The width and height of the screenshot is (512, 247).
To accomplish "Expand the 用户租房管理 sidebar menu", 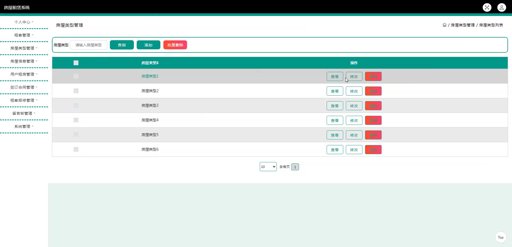I will coord(24,74).
